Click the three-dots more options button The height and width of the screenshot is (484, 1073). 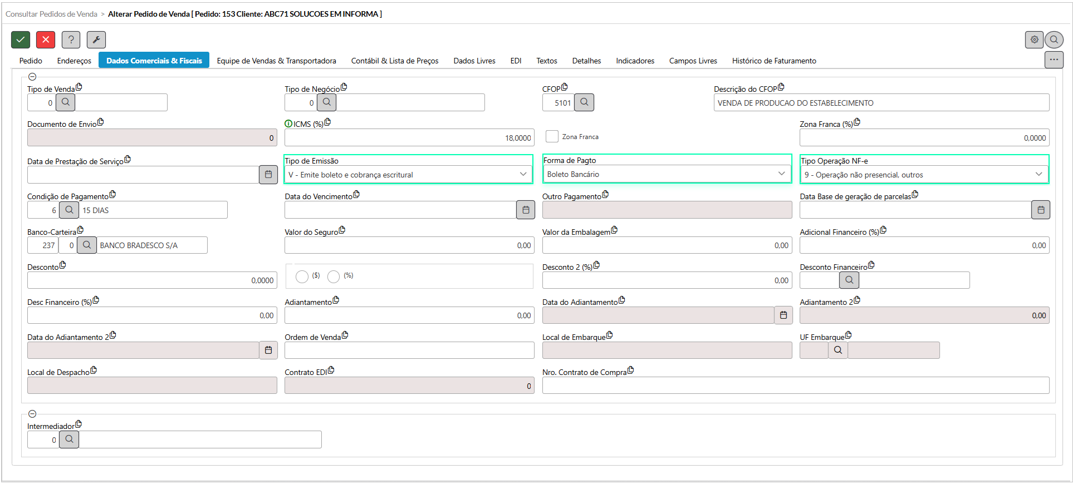tap(1054, 60)
